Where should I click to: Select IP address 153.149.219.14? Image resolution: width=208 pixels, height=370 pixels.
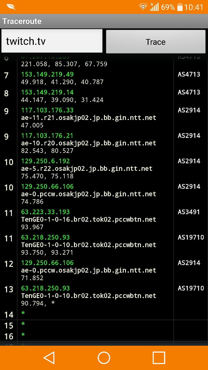click(47, 92)
